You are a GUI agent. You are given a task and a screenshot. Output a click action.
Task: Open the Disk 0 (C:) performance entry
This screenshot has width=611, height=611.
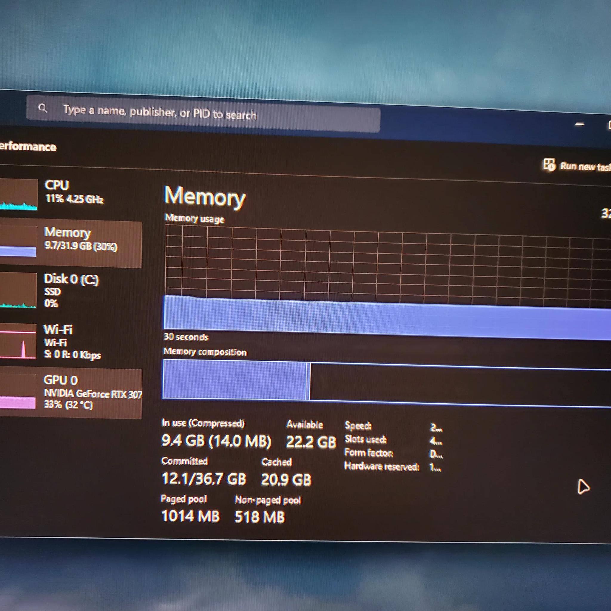pyautogui.click(x=71, y=290)
